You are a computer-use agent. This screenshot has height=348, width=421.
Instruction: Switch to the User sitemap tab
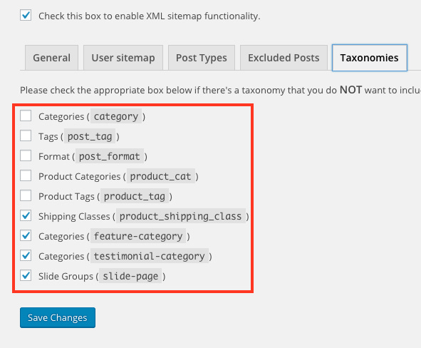click(x=123, y=58)
